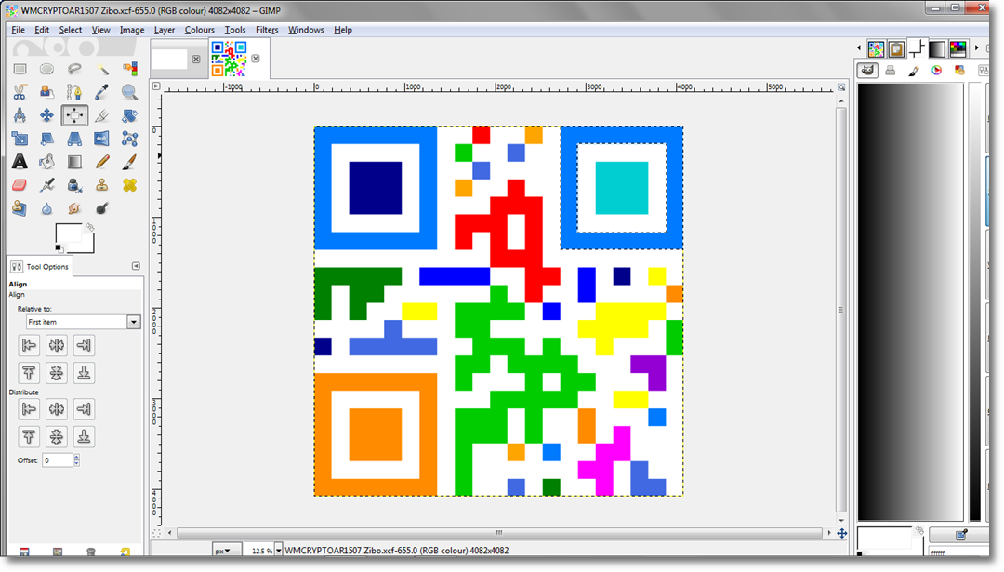Select the Perspective Clone tool
This screenshot has width=1004, height=572.
click(x=20, y=208)
